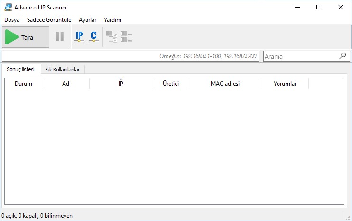Sort by the MAC adresi column header

(225, 84)
